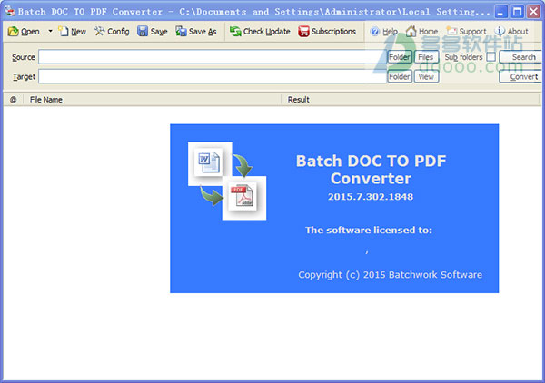Open the Config settings
Image resolution: width=545 pixels, height=383 pixels.
click(112, 31)
